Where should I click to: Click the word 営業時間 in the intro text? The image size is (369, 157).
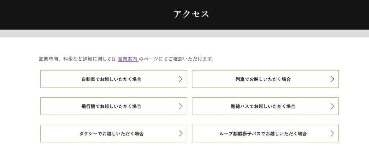(48, 59)
